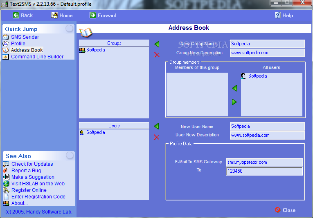
Task: Open Make a Suggestion link
Action: (x=33, y=177)
